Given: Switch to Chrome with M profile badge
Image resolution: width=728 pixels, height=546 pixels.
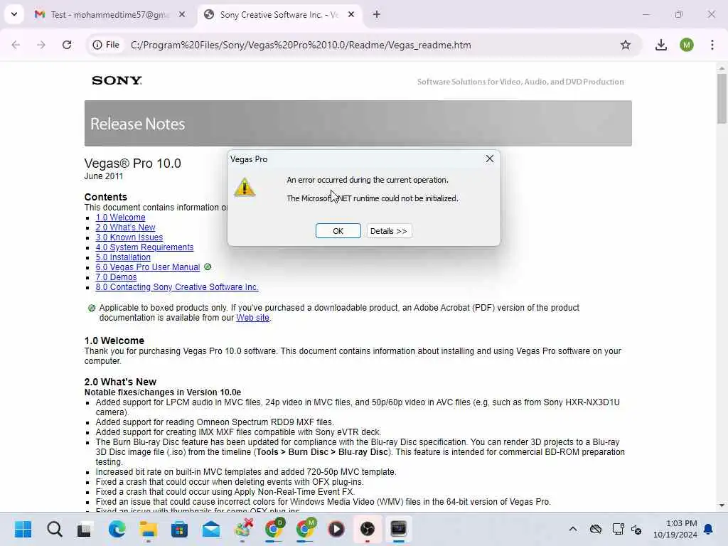Looking at the screenshot, I should pyautogui.click(x=305, y=529).
